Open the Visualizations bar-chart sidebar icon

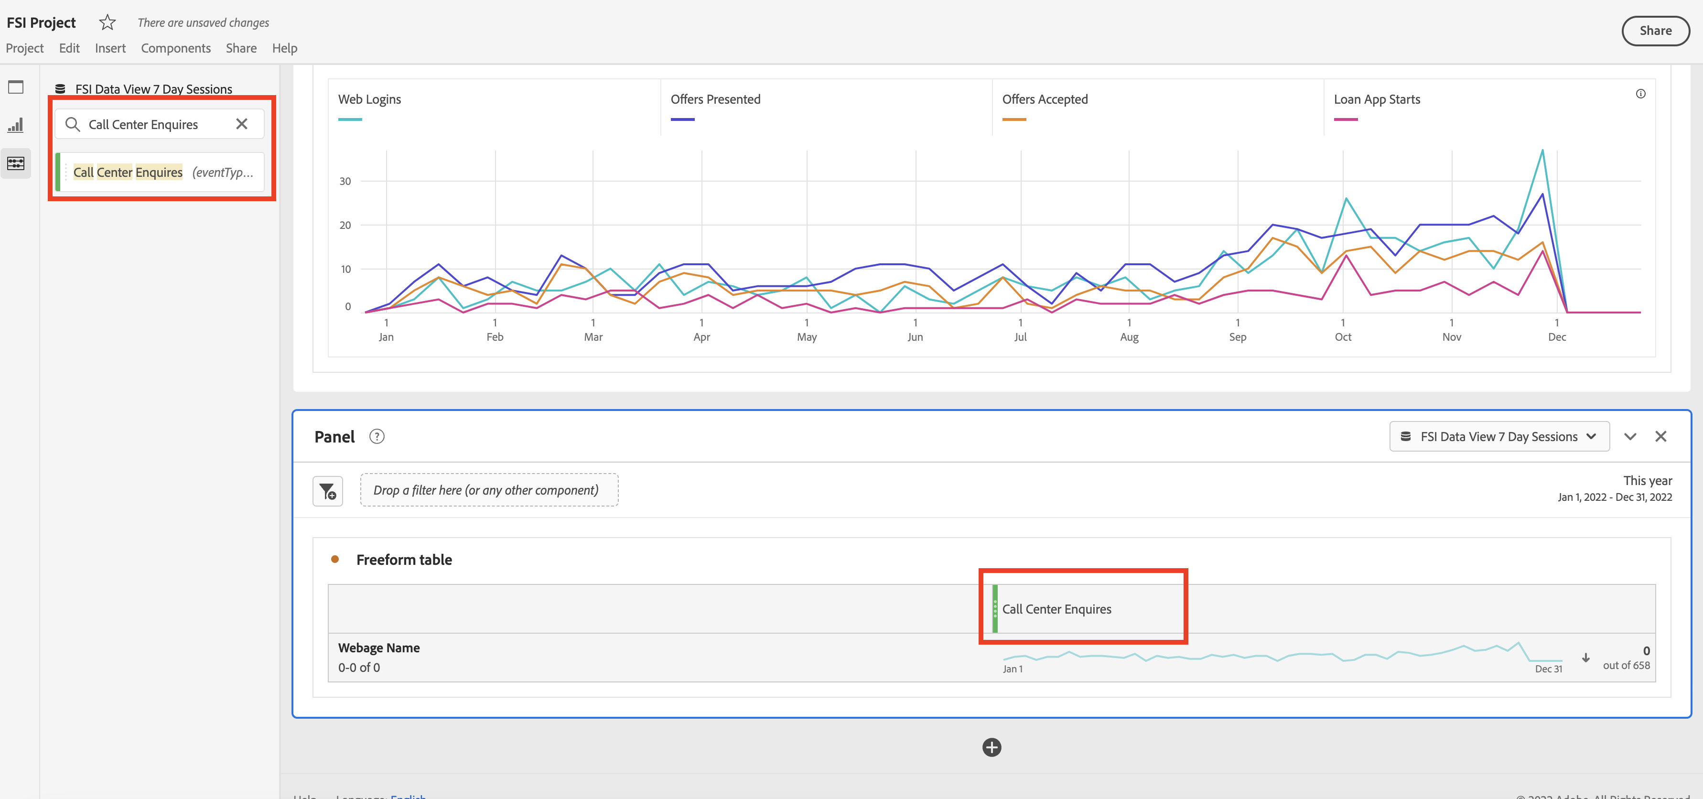click(16, 125)
